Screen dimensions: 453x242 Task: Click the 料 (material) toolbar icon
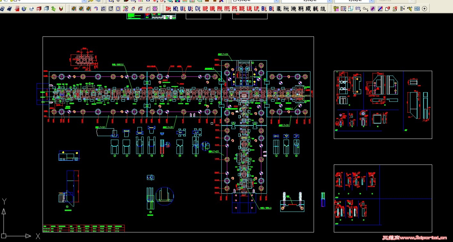point(301,9)
